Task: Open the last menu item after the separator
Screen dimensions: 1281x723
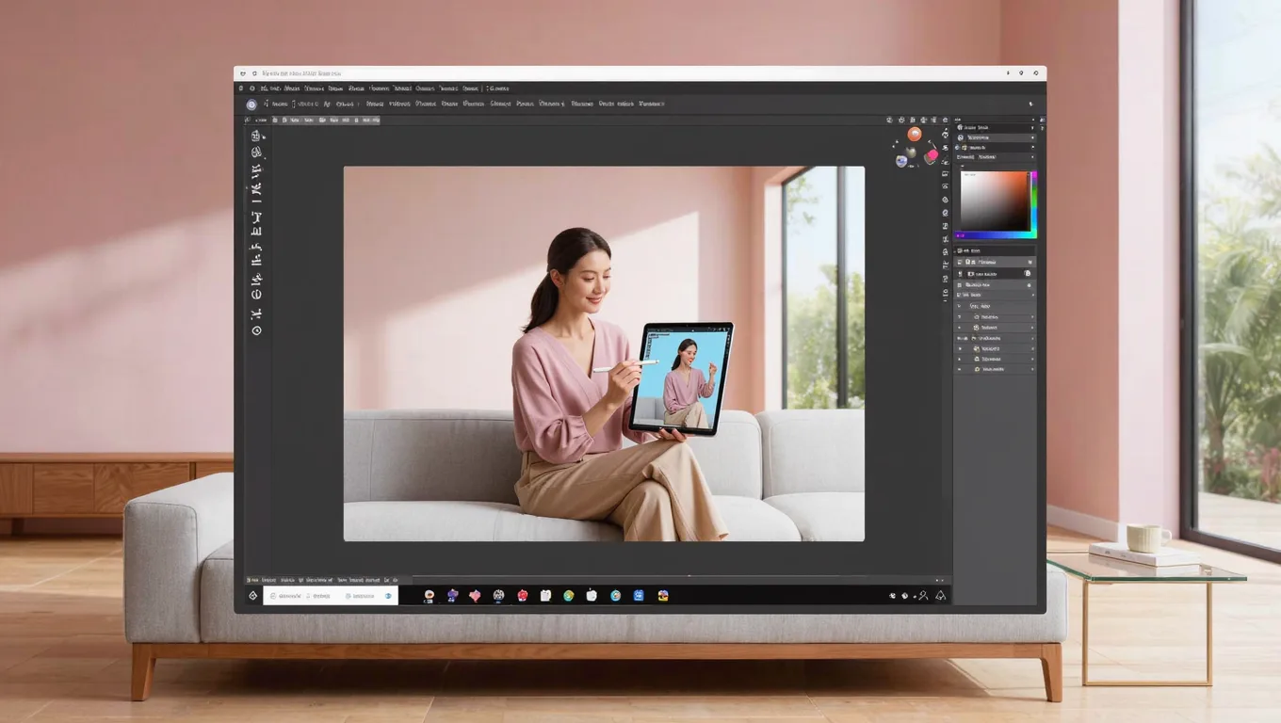Action: (x=498, y=88)
